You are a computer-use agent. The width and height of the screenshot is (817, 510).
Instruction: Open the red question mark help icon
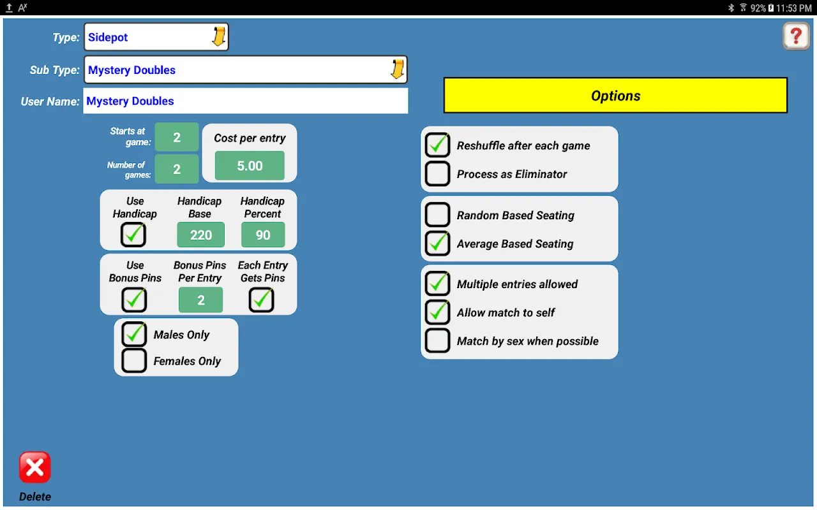[796, 36]
